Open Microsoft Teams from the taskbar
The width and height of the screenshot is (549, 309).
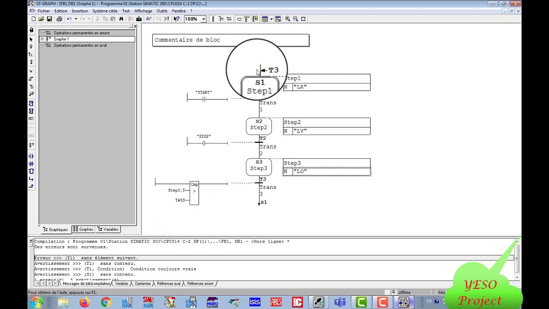tap(340, 303)
